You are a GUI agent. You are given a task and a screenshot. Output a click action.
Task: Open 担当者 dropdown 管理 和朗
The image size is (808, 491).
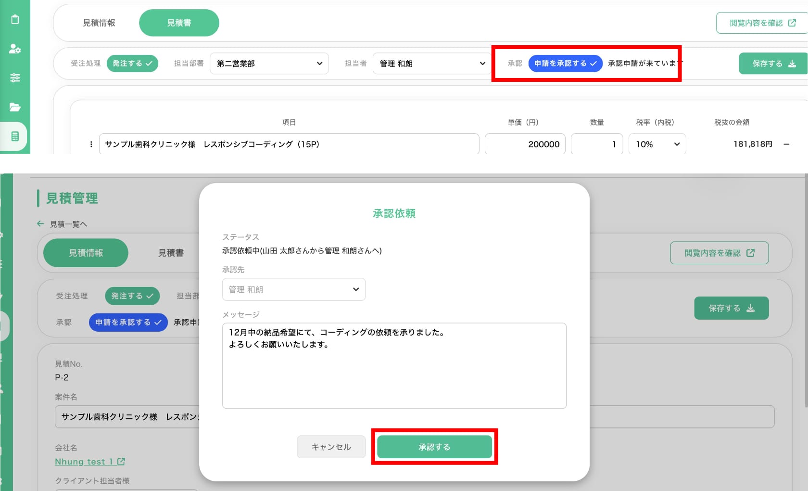(x=432, y=64)
